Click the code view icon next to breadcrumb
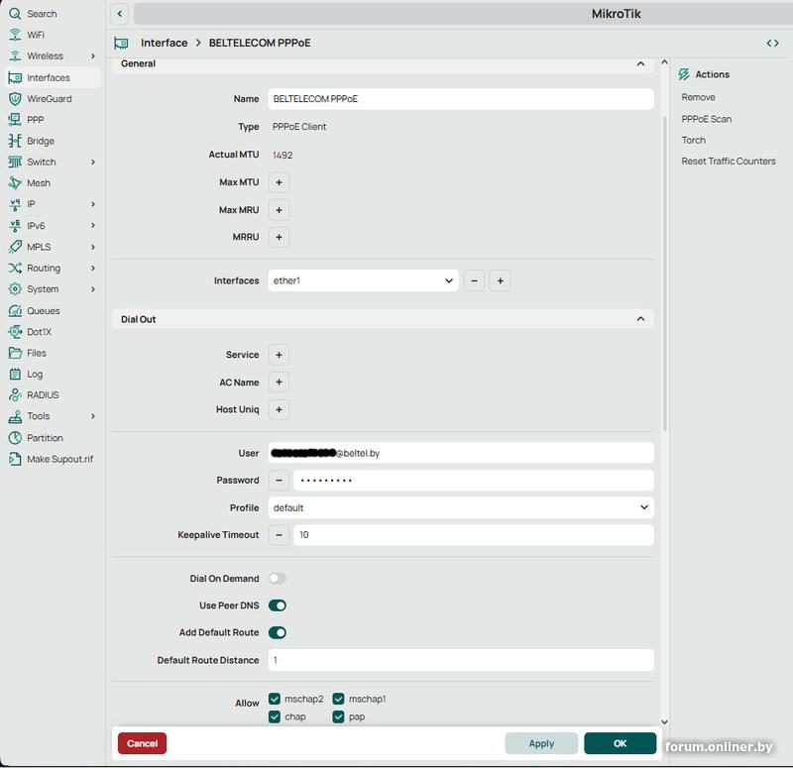 (772, 43)
